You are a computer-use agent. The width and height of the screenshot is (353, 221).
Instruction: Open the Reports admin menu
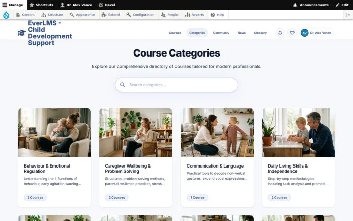coord(194,15)
